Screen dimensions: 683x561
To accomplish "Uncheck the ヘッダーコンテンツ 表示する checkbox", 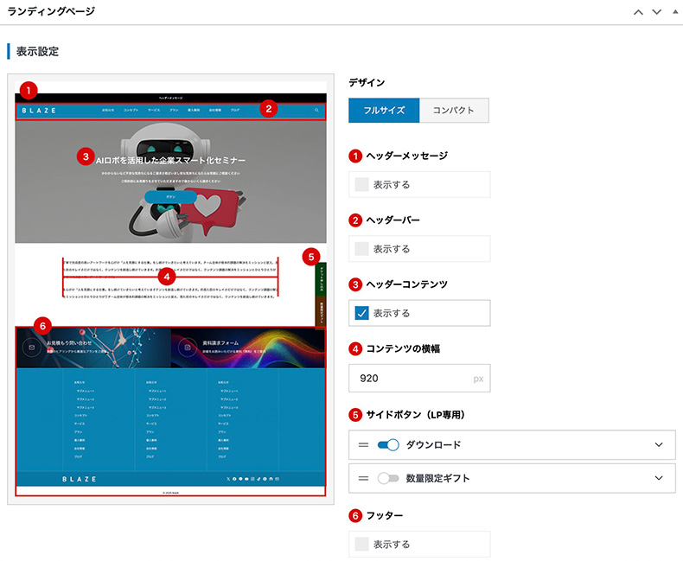I will (362, 313).
